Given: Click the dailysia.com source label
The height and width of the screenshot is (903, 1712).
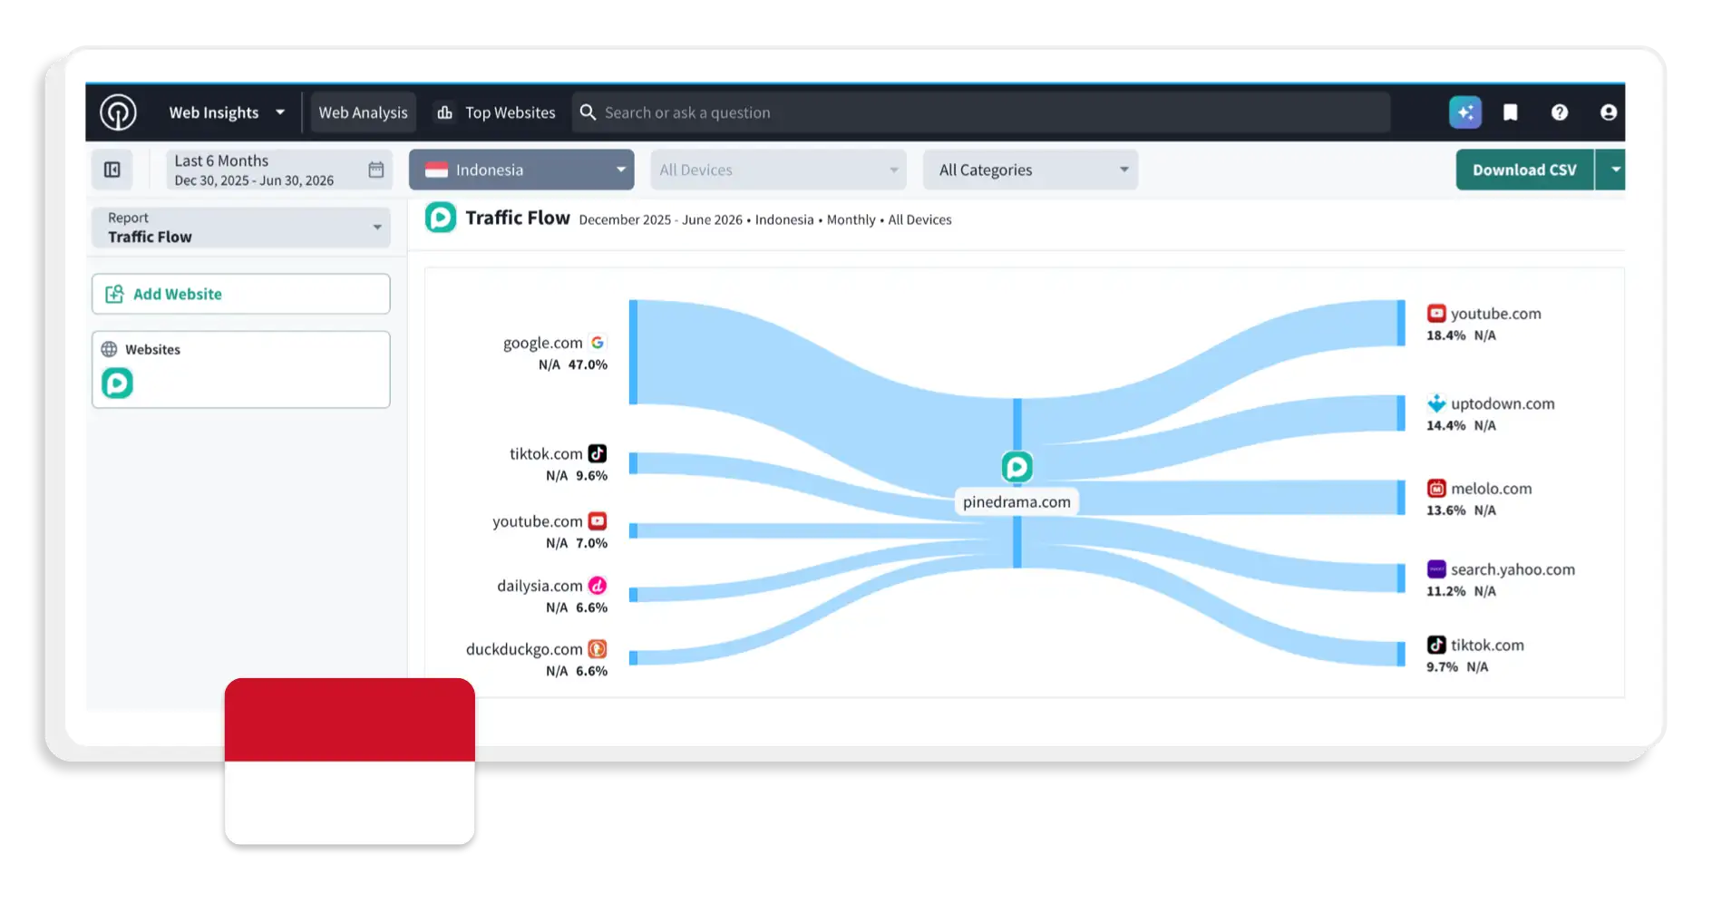Looking at the screenshot, I should coord(540,586).
